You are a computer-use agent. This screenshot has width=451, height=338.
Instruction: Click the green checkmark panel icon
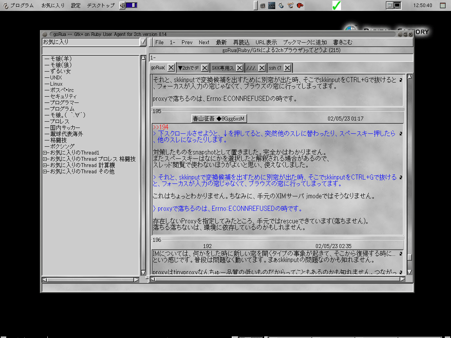(x=336, y=5)
